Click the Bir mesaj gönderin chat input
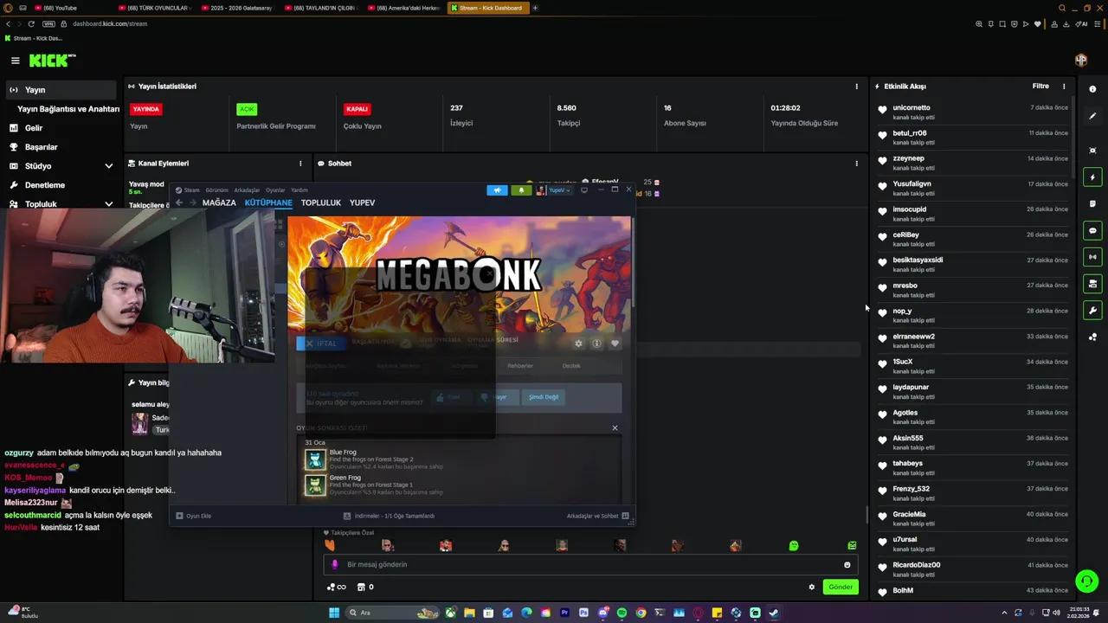Screen dimensions: 1108x623 pyautogui.click(x=592, y=564)
